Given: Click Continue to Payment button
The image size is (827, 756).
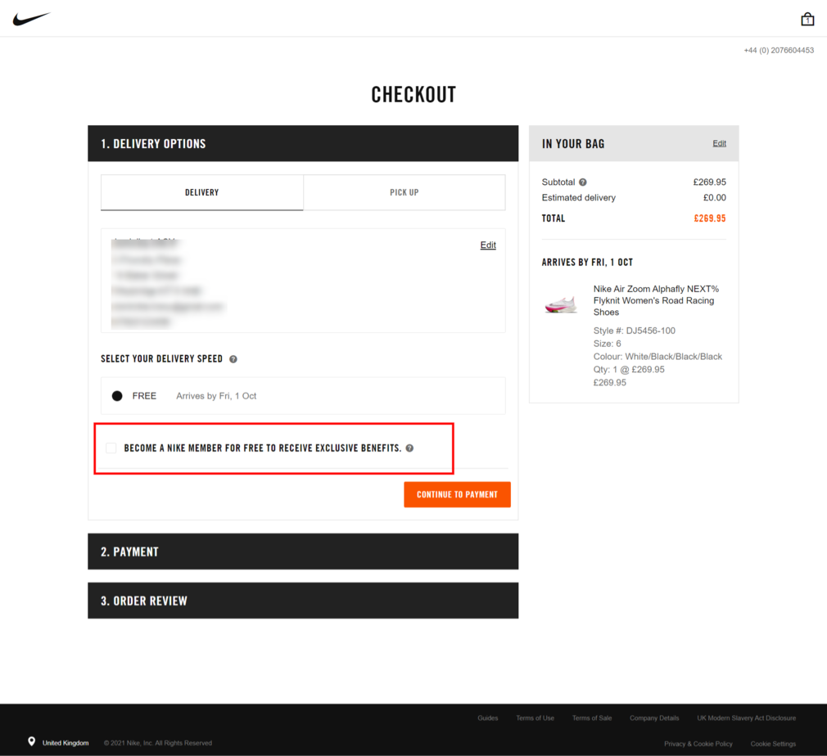Looking at the screenshot, I should tap(457, 494).
